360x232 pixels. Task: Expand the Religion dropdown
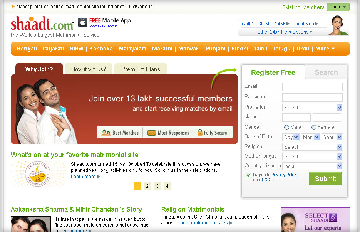click(312, 147)
